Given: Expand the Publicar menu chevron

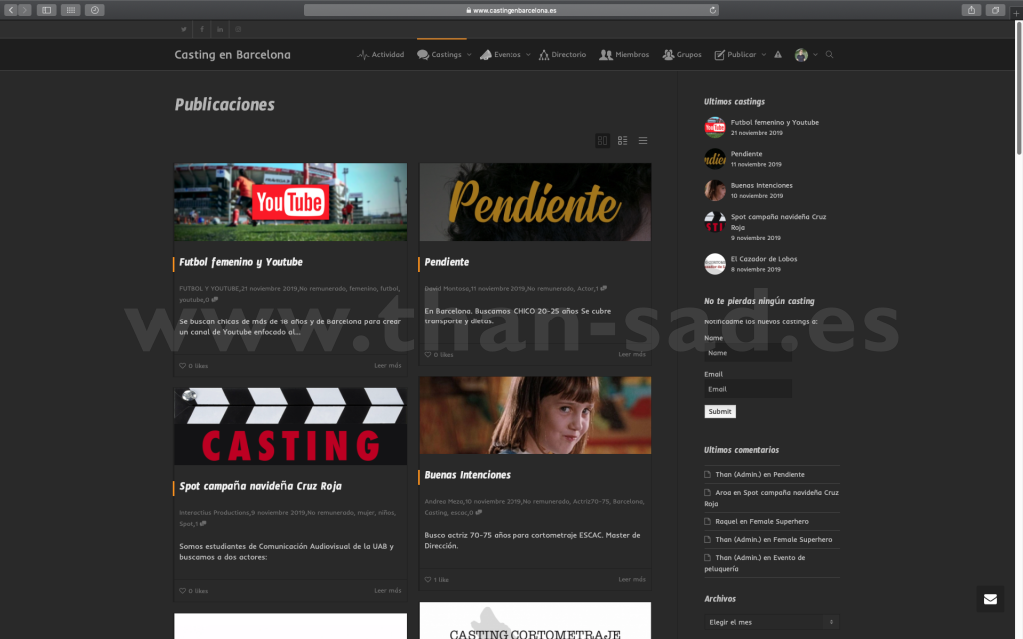Looking at the screenshot, I should 764,55.
